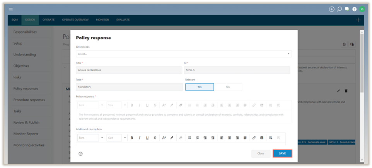Switch to the MONITOR tab
The width and height of the screenshot is (372, 168).
point(102,20)
